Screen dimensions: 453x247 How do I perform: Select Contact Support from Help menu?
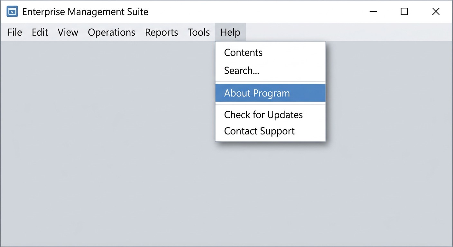[271, 131]
